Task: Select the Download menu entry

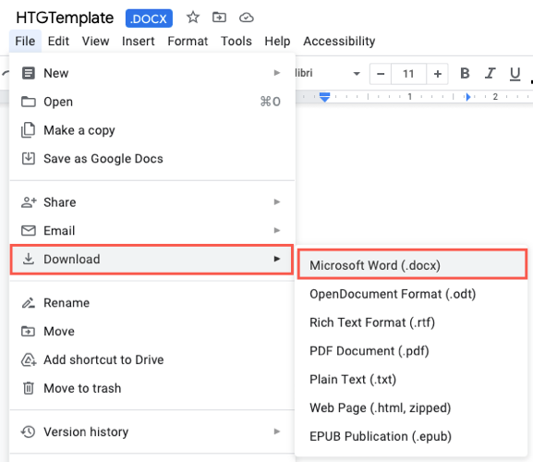Action: tap(151, 259)
